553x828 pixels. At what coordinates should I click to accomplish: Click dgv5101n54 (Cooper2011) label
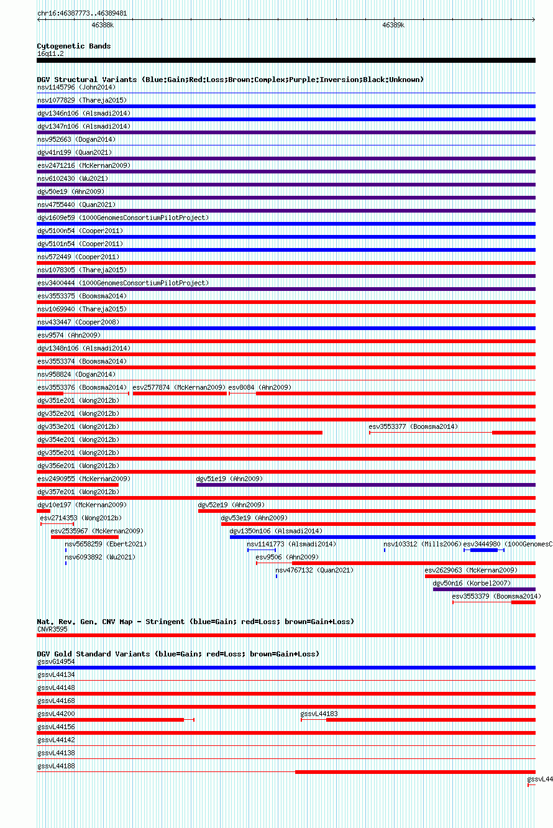coord(80,244)
